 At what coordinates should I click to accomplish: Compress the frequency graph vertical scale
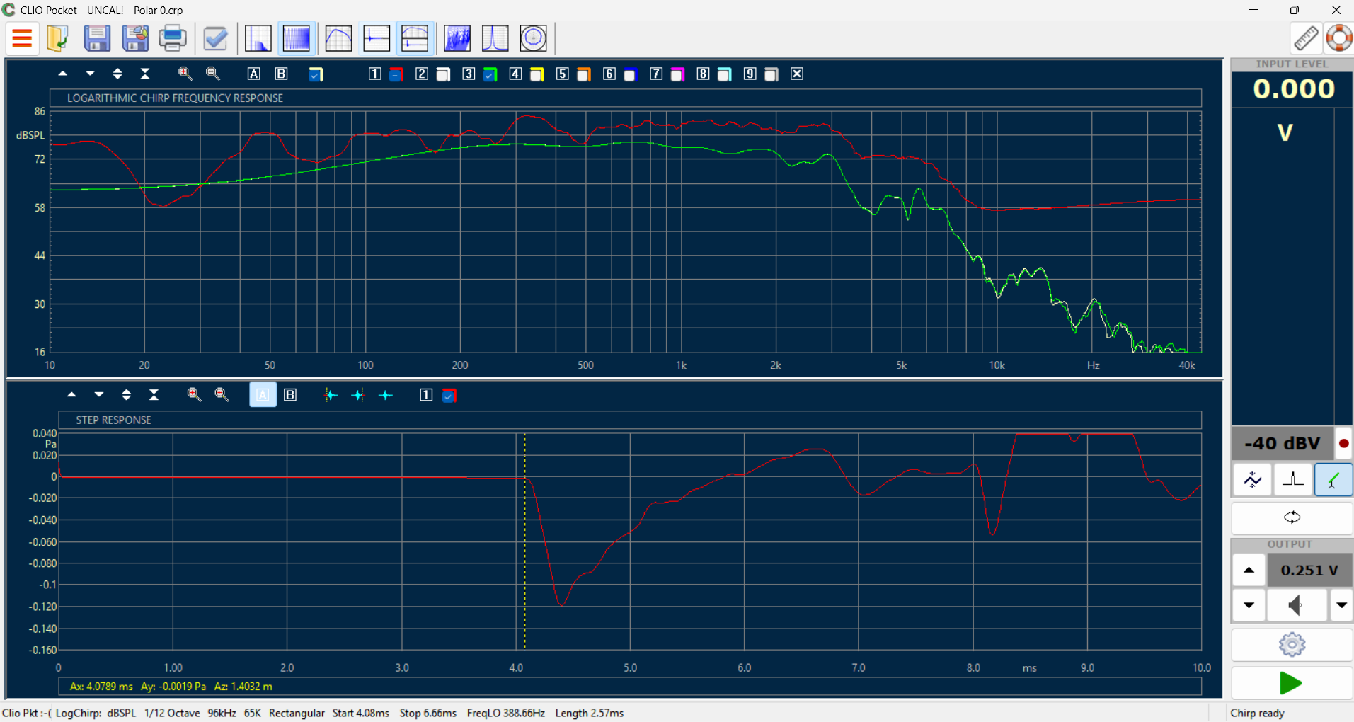point(145,74)
